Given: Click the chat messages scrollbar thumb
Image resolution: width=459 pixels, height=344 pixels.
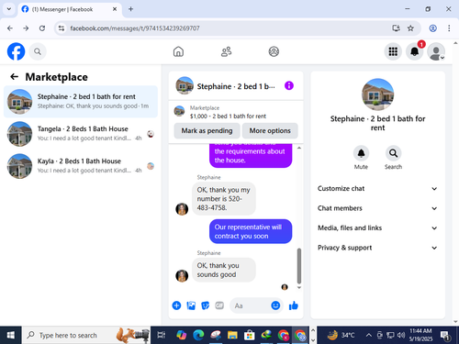Looking at the screenshot, I should coord(299,266).
